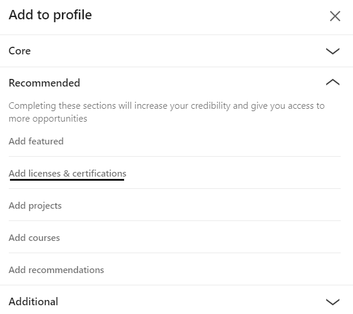This screenshot has width=353, height=314.
Task: Collapse the Recommended section chevron
Action: (x=333, y=83)
